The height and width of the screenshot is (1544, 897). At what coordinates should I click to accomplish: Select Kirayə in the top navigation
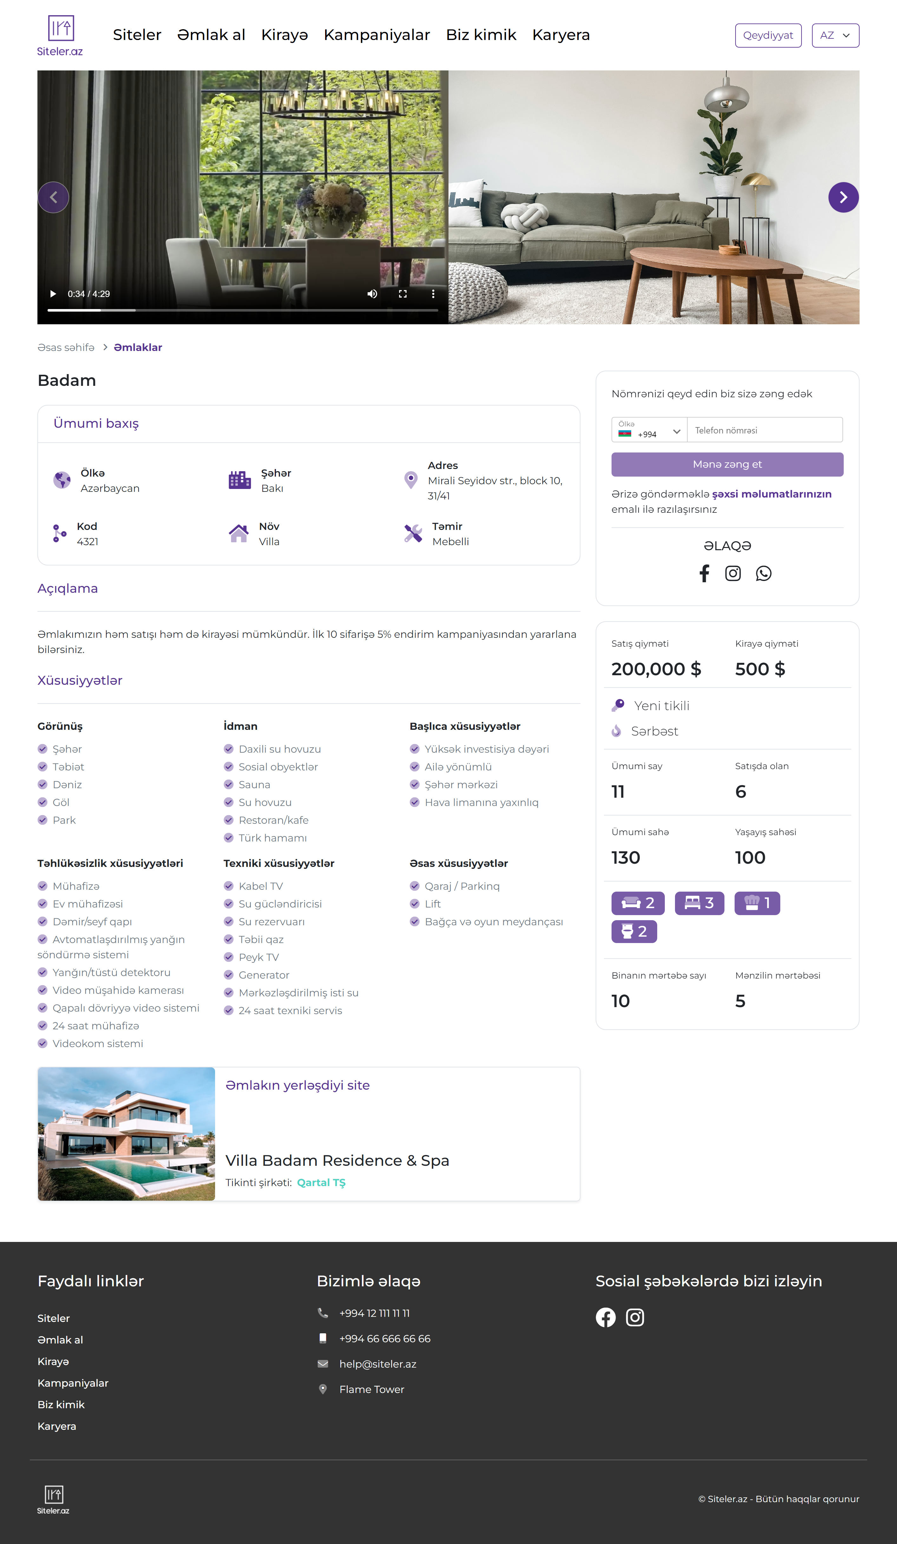point(285,35)
